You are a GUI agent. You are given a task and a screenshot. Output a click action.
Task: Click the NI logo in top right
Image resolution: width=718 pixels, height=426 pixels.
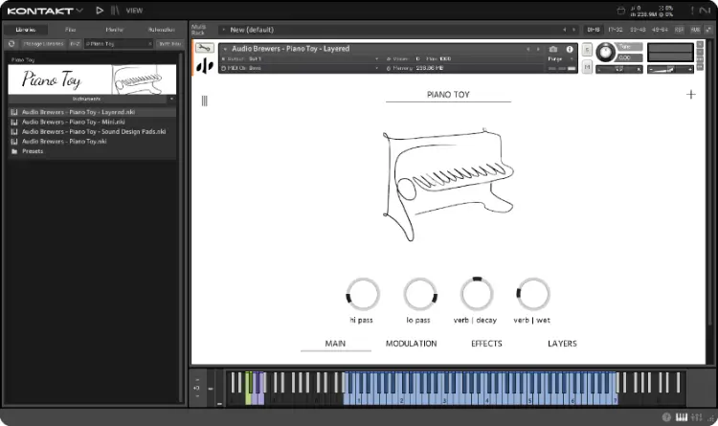[706, 11]
